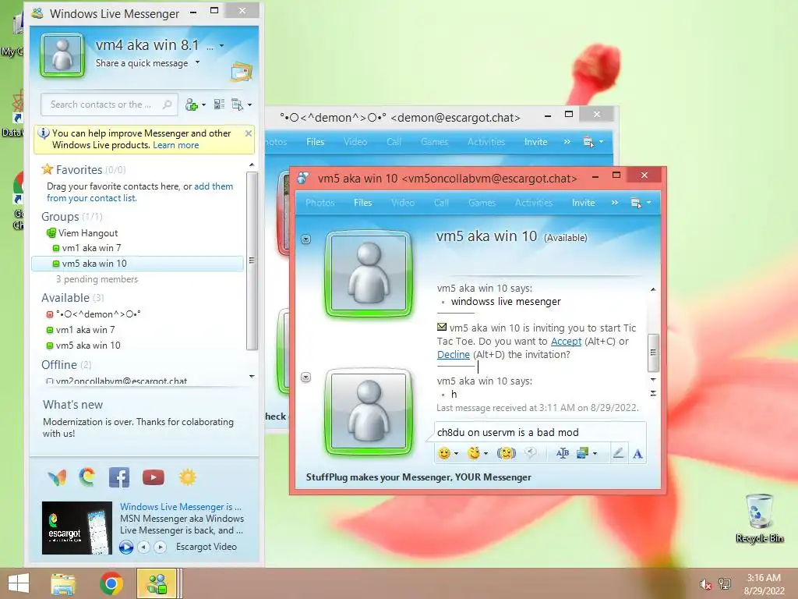Collapse the top display picture in the vm5 chat window
This screenshot has width=798, height=599.
pos(305,239)
